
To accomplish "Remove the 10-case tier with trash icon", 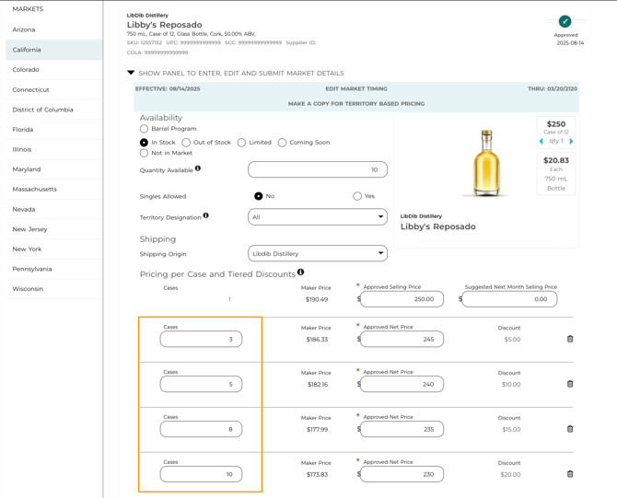I will [570, 474].
